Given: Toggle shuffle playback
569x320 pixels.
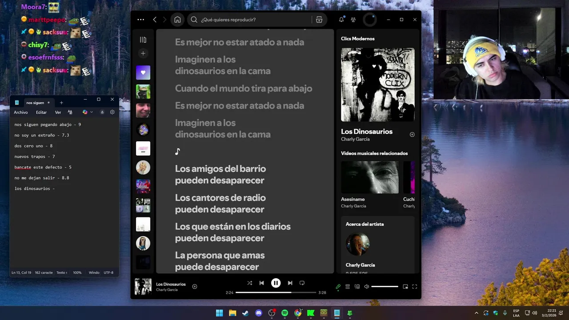Looking at the screenshot, I should [x=249, y=283].
